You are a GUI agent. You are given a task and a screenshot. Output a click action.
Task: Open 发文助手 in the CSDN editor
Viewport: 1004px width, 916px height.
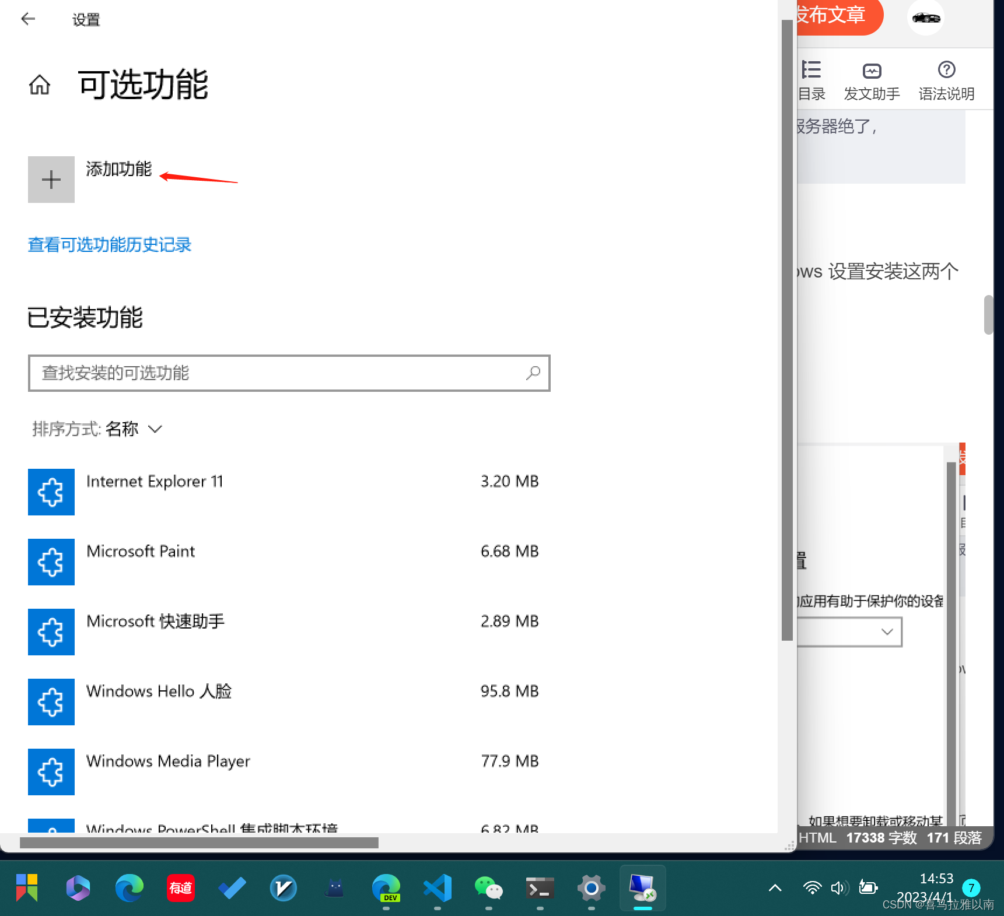(872, 80)
